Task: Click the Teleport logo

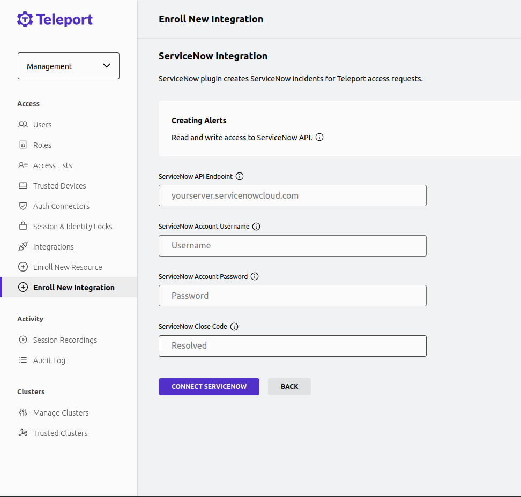Action: coord(54,19)
